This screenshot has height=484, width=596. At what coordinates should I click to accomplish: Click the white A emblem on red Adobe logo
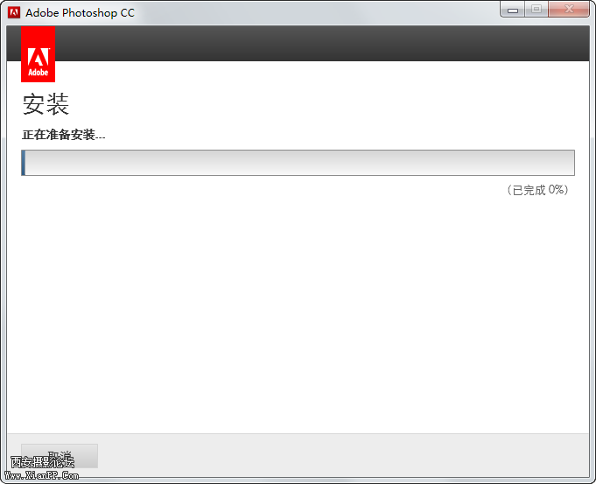38,57
